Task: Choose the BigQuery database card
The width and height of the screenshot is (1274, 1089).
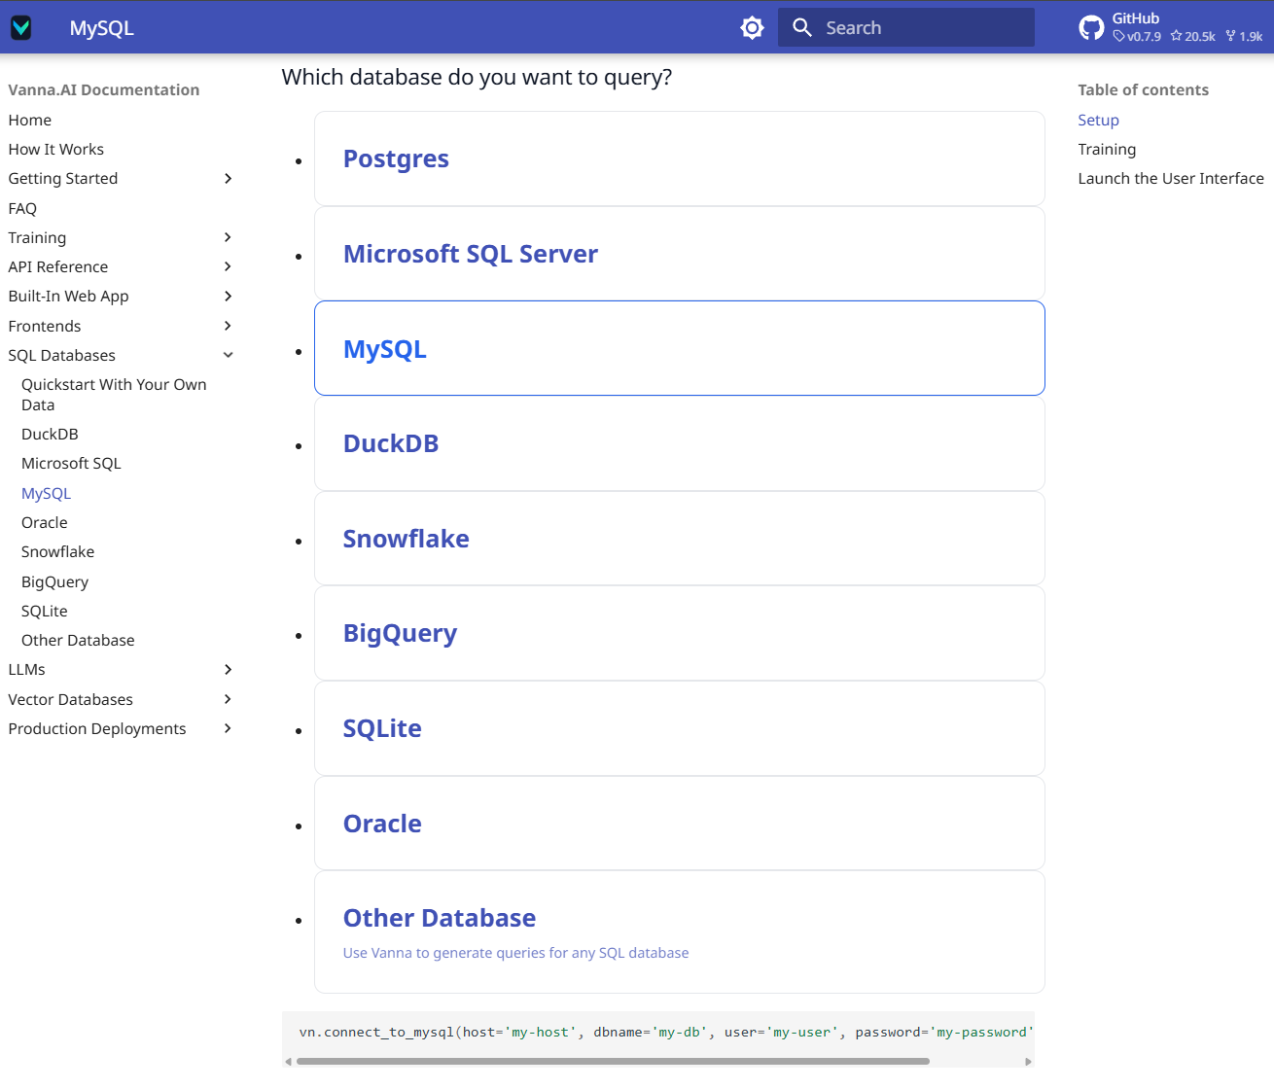Action: point(679,633)
